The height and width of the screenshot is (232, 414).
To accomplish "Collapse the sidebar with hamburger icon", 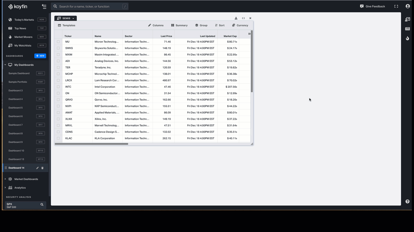I will point(44,6).
